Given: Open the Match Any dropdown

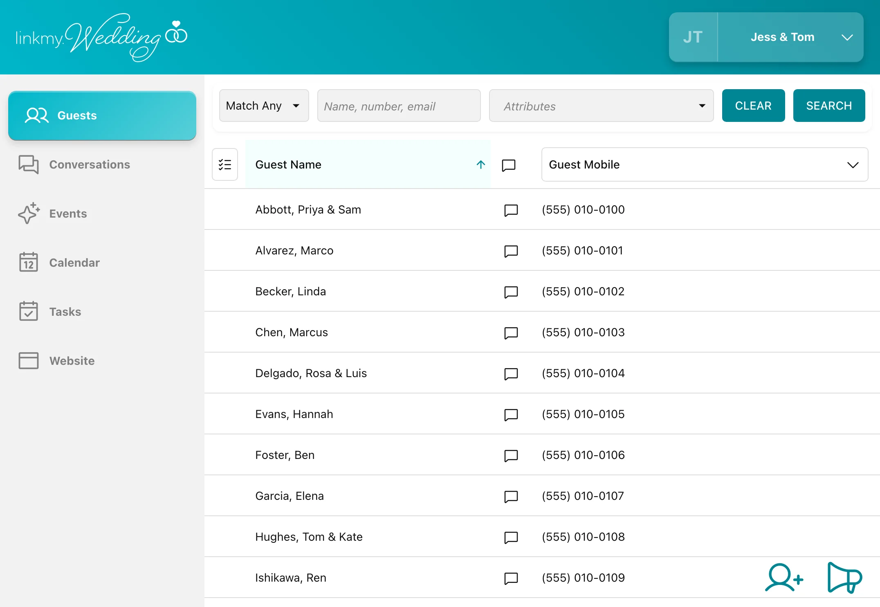Looking at the screenshot, I should pyautogui.click(x=264, y=106).
